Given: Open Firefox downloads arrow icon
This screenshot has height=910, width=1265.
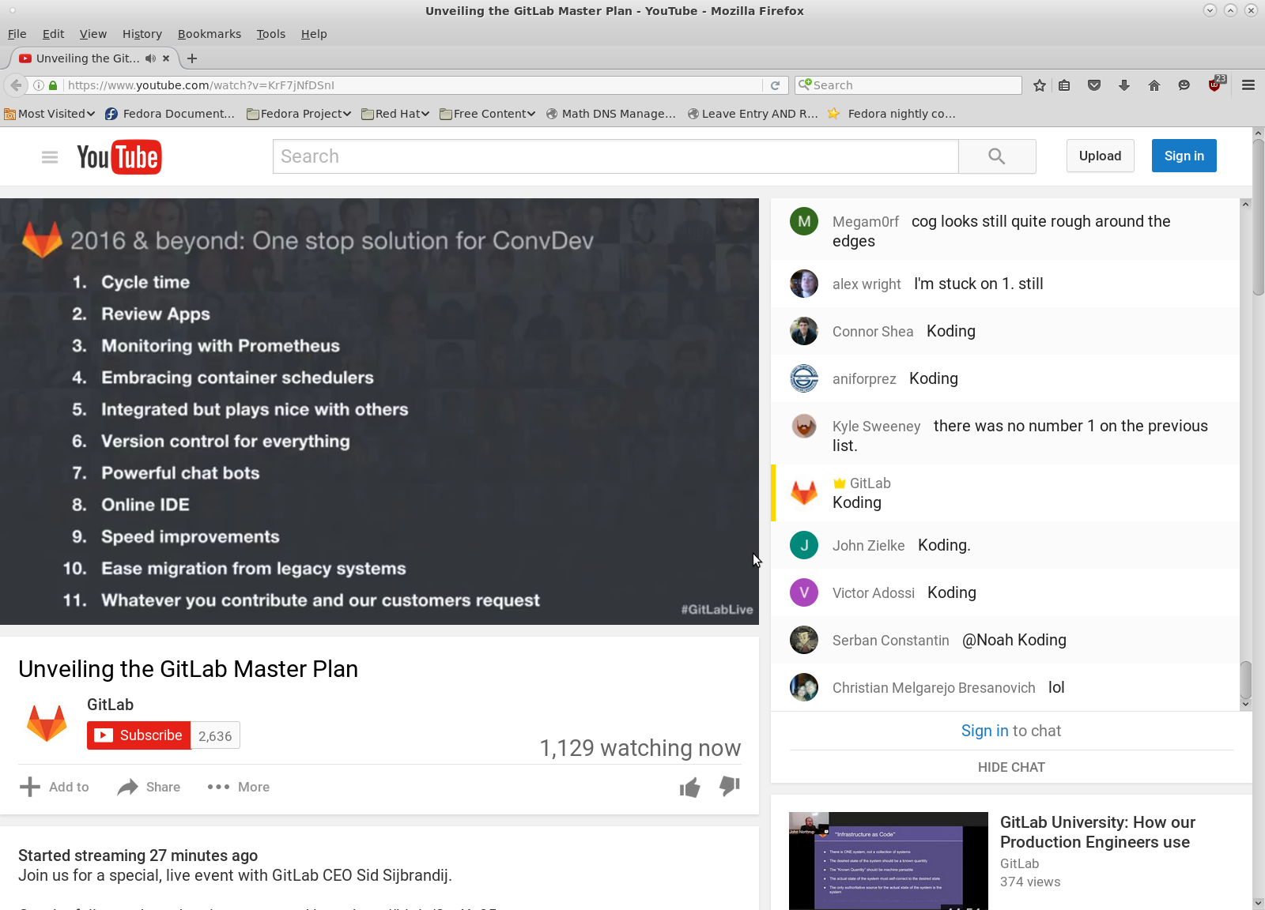Looking at the screenshot, I should point(1124,85).
